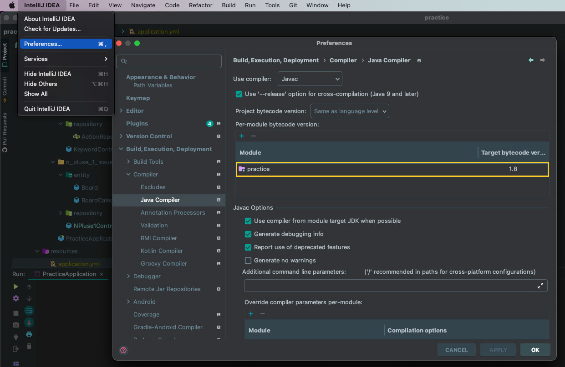The height and width of the screenshot is (367, 565).
Task: Collapse Build, Execution, Deployment section
Action: point(121,149)
